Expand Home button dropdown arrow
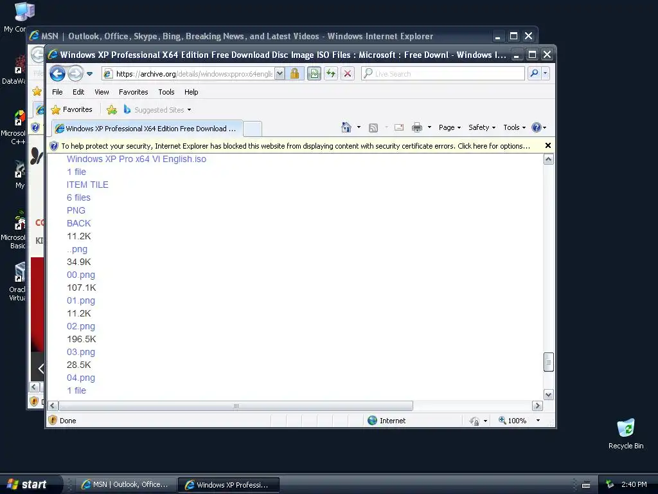Image resolution: width=658 pixels, height=494 pixels. pyautogui.click(x=359, y=127)
